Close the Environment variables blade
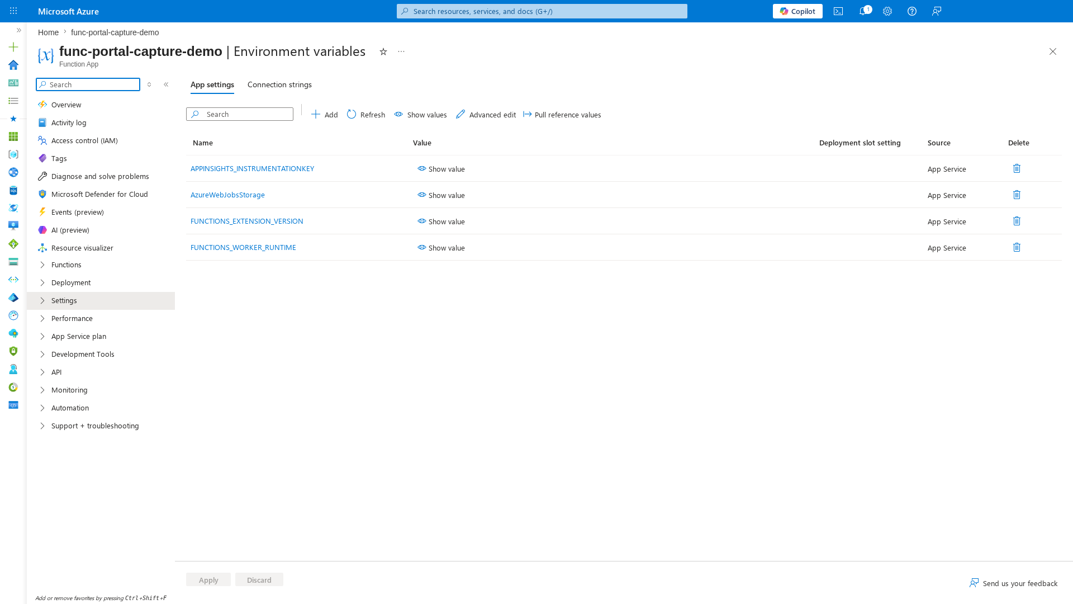This screenshot has width=1073, height=604. tap(1052, 51)
